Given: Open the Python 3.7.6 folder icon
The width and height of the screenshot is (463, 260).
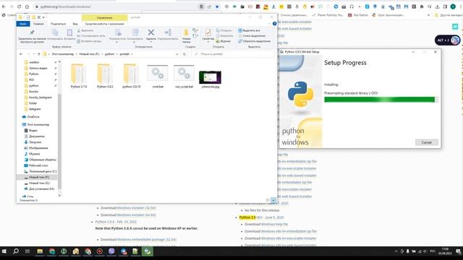Looking at the screenshot, I should [x=79, y=74].
